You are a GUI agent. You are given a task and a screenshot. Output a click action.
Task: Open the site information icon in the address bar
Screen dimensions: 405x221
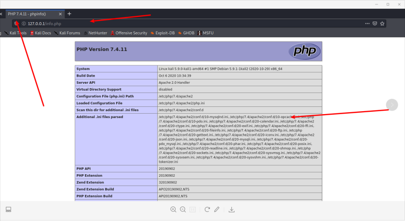pos(24,24)
